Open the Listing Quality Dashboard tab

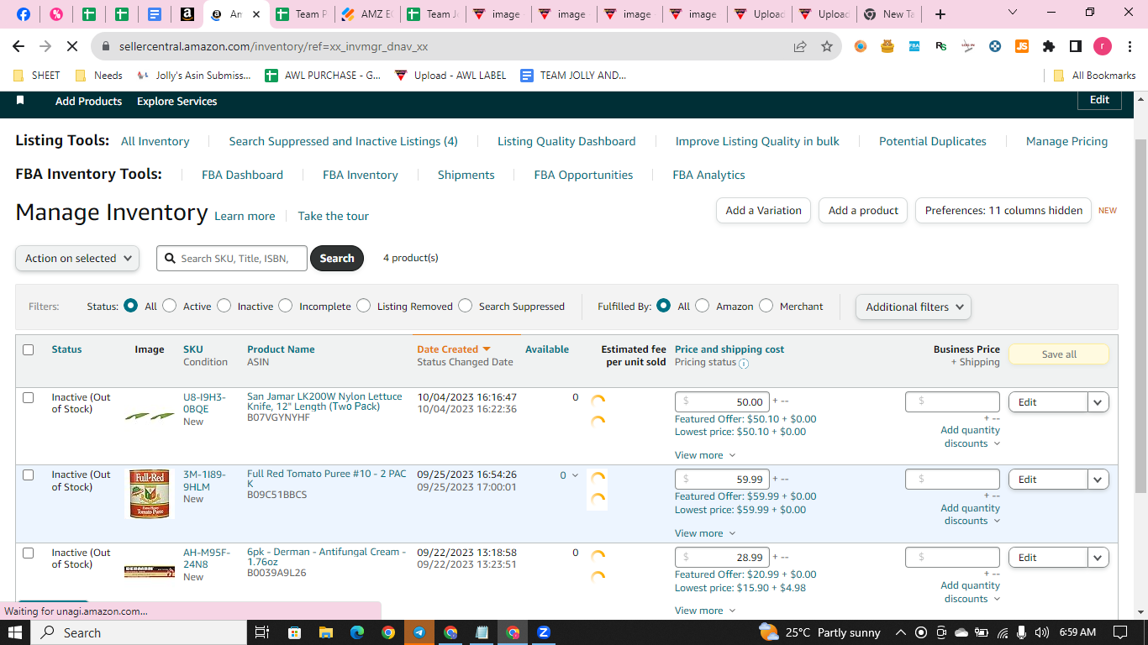[x=566, y=141]
